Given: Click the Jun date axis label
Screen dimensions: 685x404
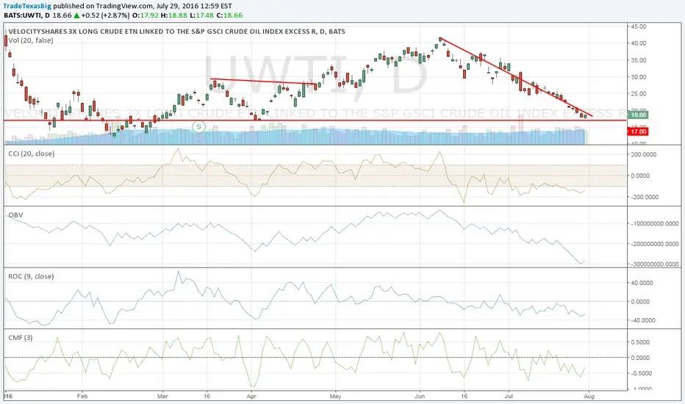Looking at the screenshot, I should point(420,396).
